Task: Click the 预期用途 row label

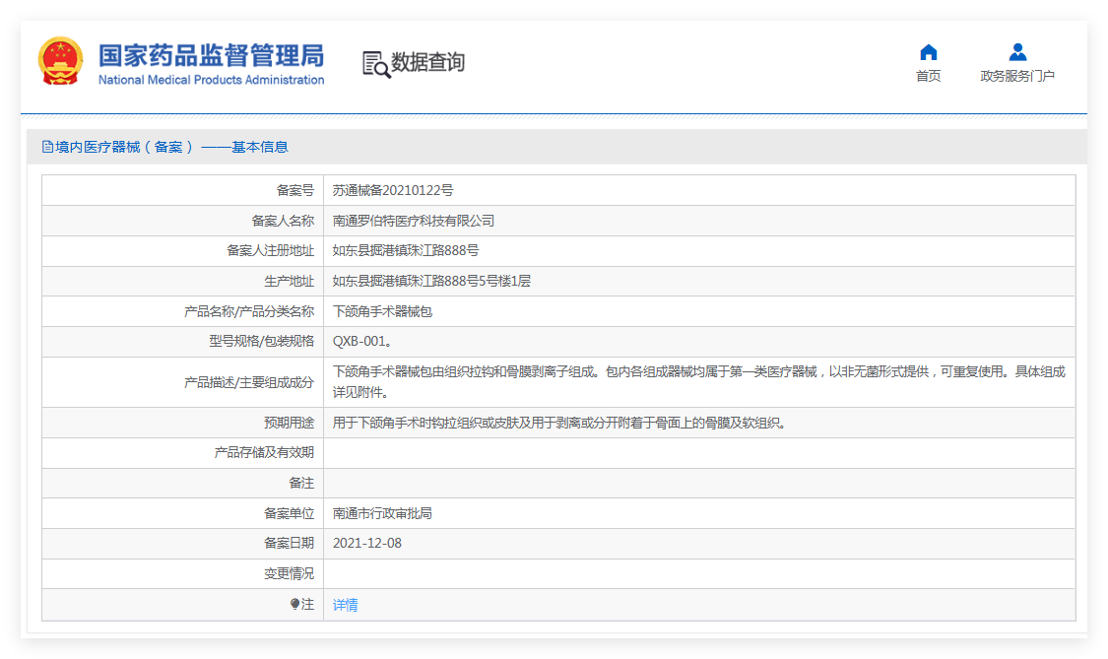Action: coord(289,423)
